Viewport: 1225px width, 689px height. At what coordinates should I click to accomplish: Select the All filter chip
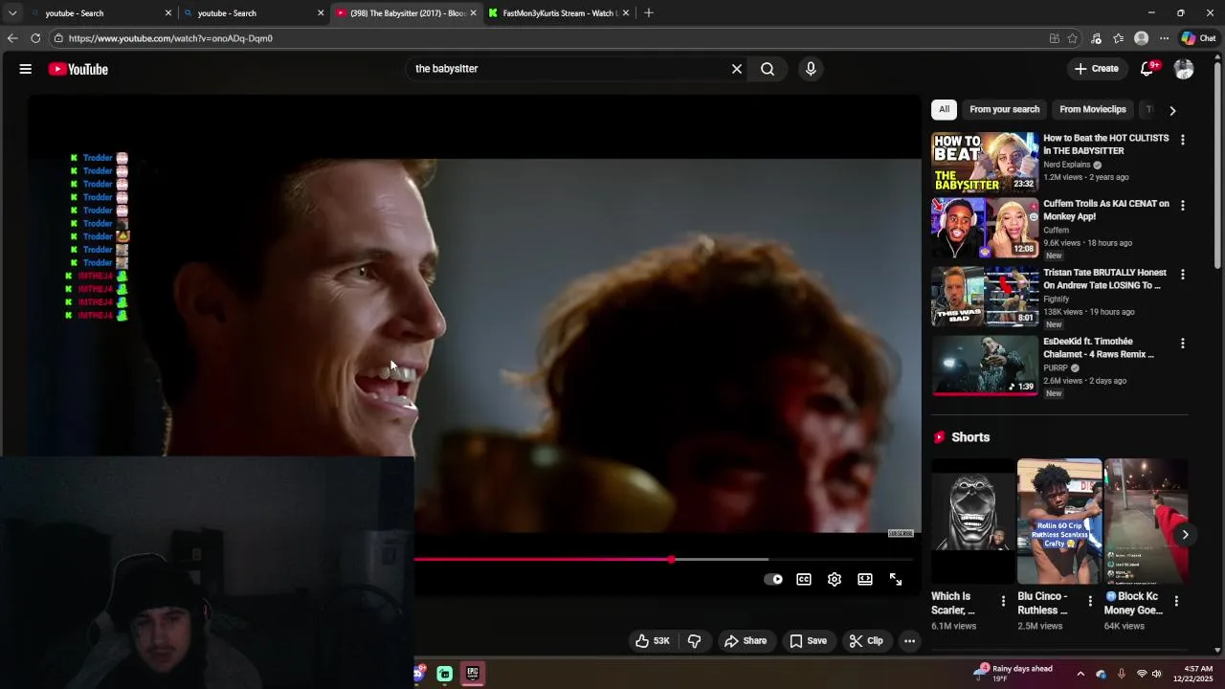[x=944, y=109]
